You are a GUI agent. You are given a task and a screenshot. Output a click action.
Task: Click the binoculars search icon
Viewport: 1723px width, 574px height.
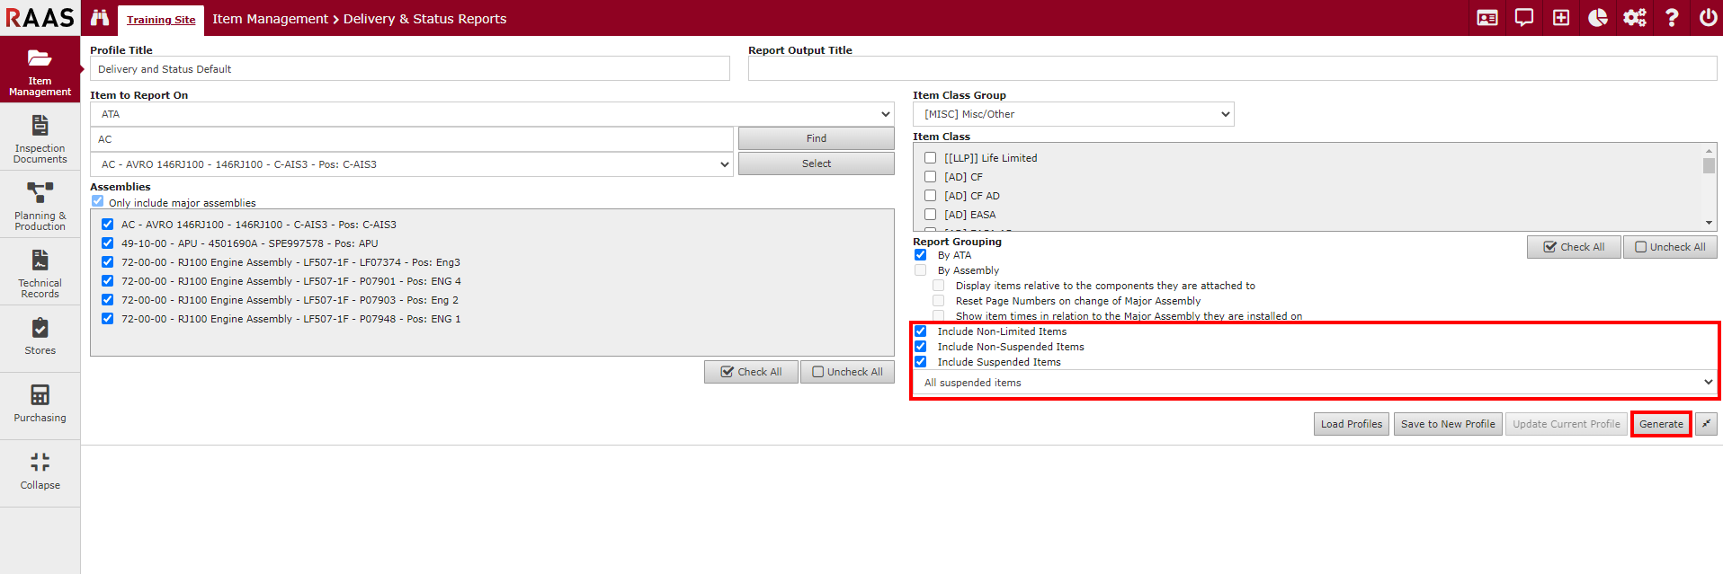tap(100, 18)
